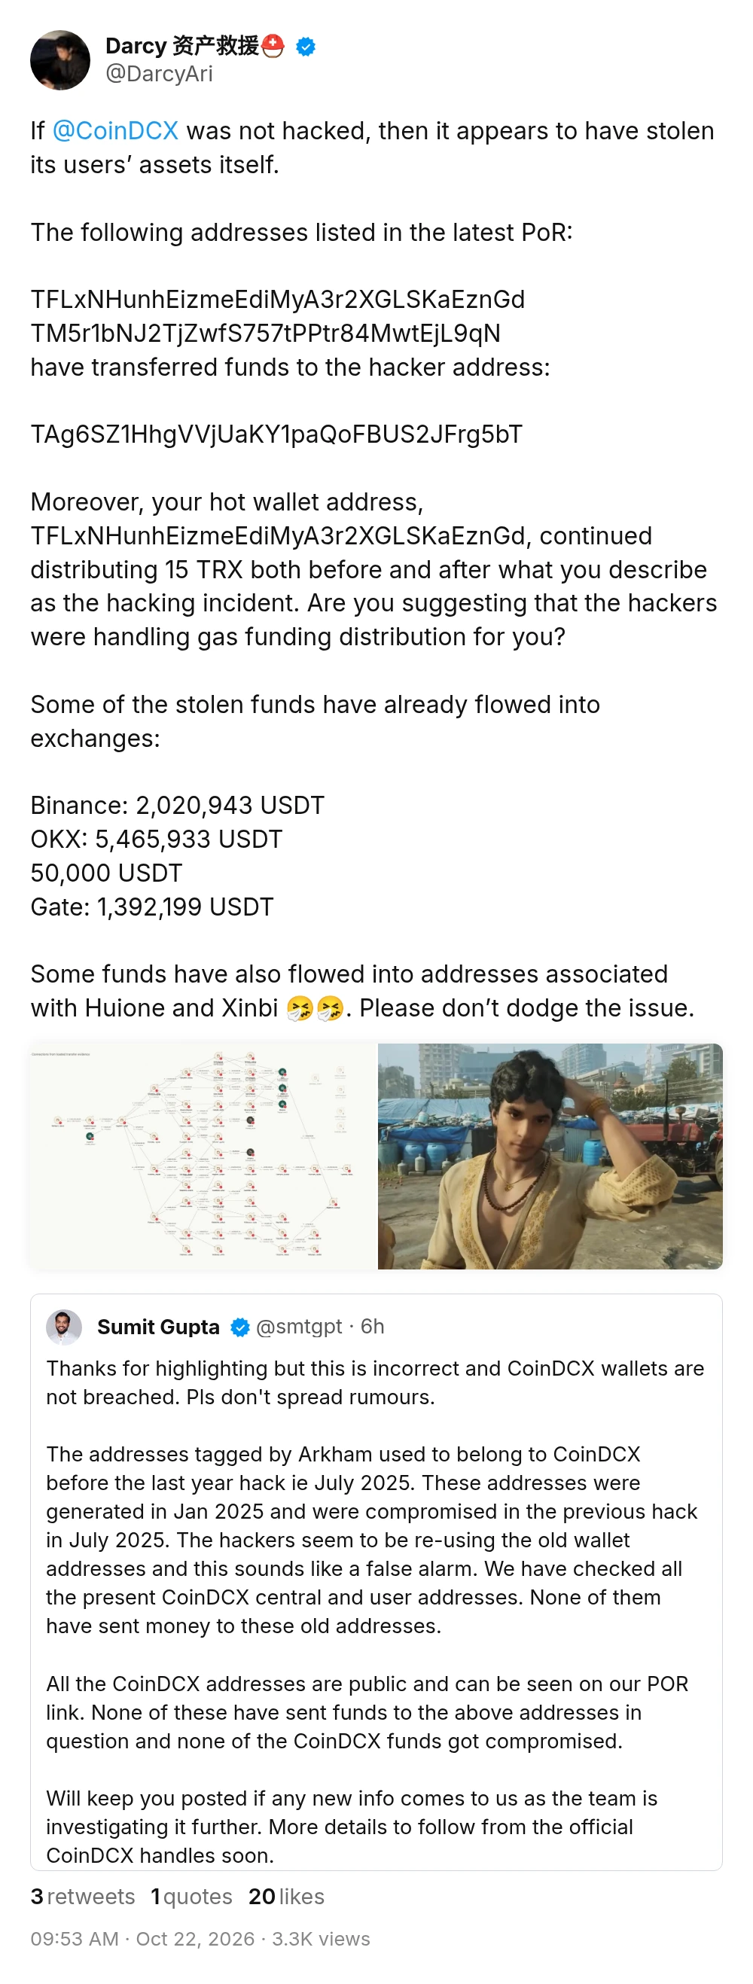Open the fund flow graph image

[x=203, y=1156]
